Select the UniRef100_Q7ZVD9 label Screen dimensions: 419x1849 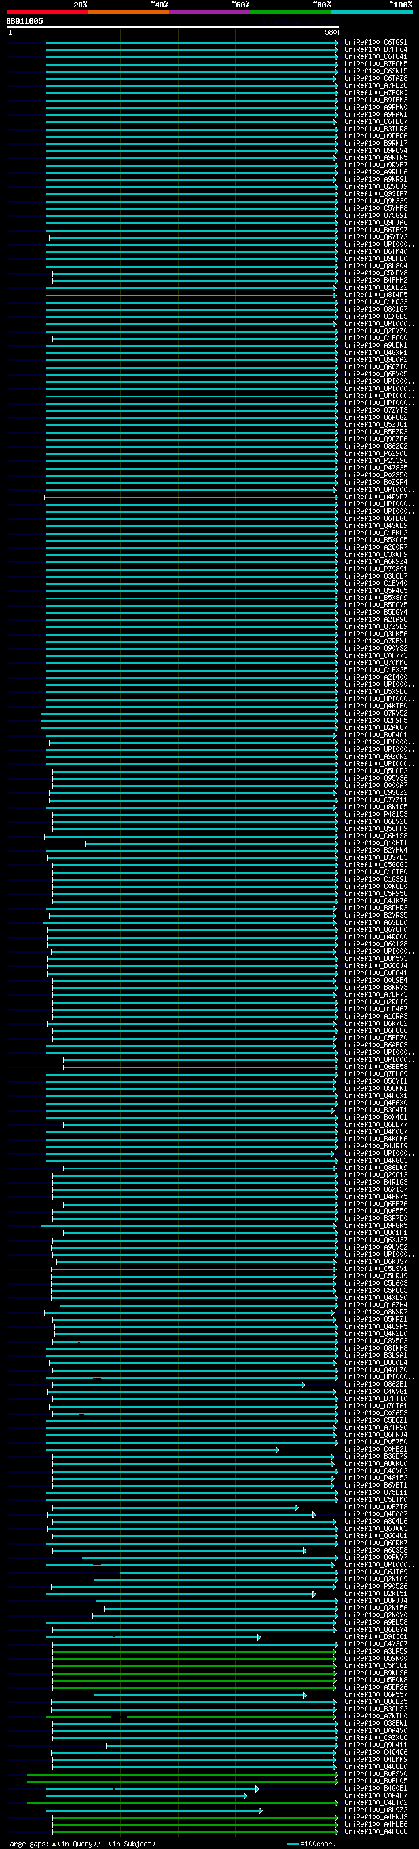375,626
